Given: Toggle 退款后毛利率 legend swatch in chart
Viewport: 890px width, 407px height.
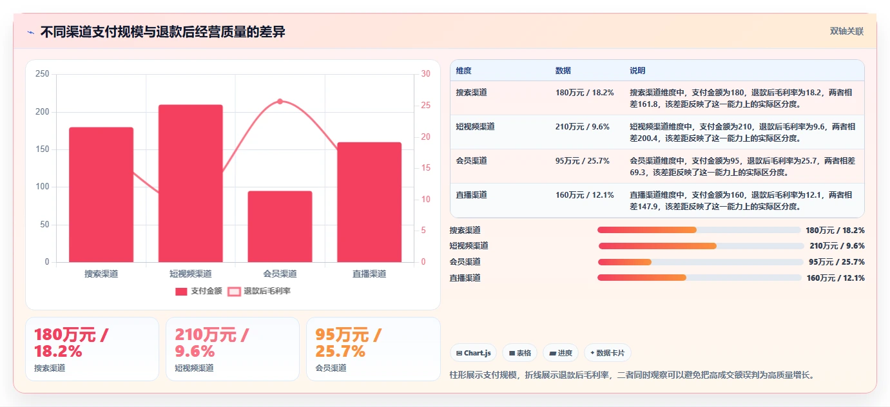Looking at the screenshot, I should coord(234,291).
